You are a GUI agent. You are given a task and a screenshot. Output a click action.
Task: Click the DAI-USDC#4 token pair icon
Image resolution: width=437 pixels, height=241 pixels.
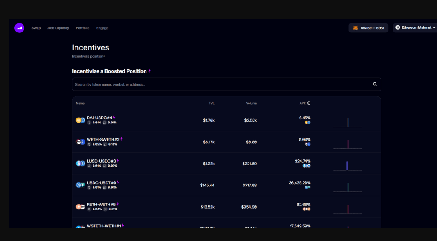click(x=80, y=120)
